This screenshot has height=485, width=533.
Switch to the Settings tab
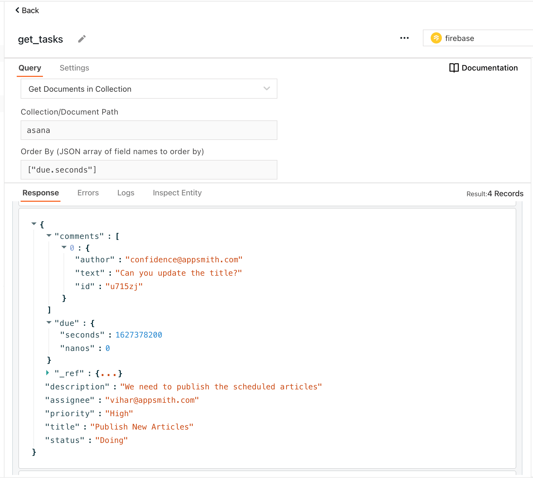(74, 68)
